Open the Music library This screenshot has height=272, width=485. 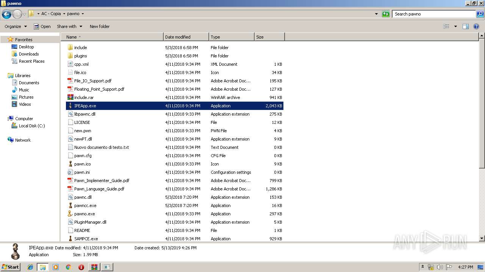(x=24, y=90)
